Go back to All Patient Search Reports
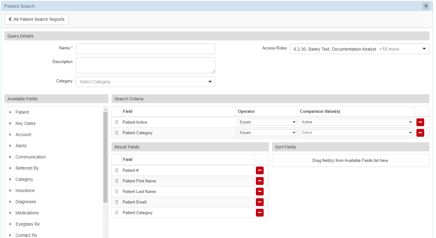Screen dimensions: 436x238 click(36, 19)
